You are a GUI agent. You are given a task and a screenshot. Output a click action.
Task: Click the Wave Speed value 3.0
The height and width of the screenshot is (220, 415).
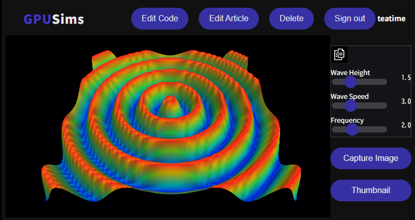[406, 101]
